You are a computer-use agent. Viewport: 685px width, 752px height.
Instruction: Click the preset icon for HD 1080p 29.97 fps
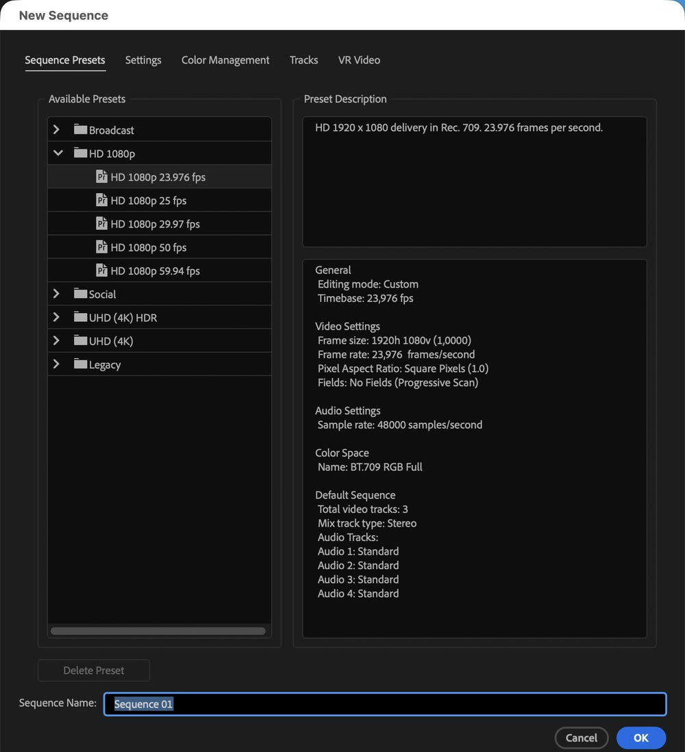[x=101, y=223]
